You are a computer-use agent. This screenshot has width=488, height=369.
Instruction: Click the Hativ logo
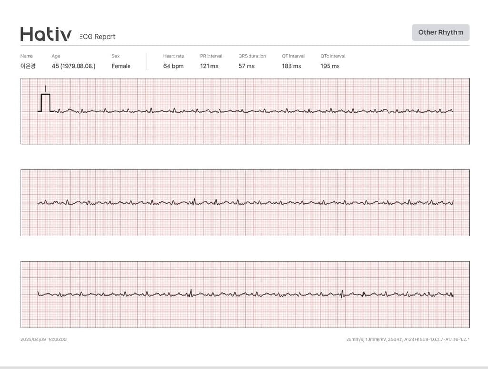(46, 34)
